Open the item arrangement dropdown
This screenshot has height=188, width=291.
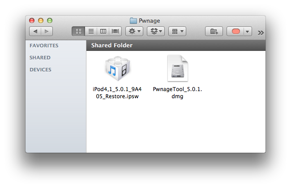pyautogui.click(x=177, y=31)
